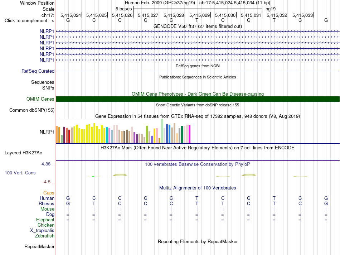Click Rhesus faded T mismatch under 5,415,025

(94, 203)
